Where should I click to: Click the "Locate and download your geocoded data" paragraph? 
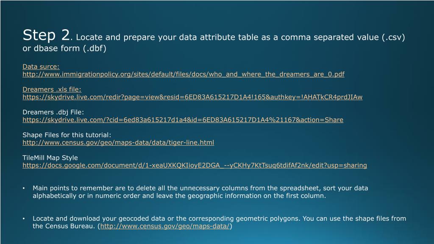(x=219, y=222)
